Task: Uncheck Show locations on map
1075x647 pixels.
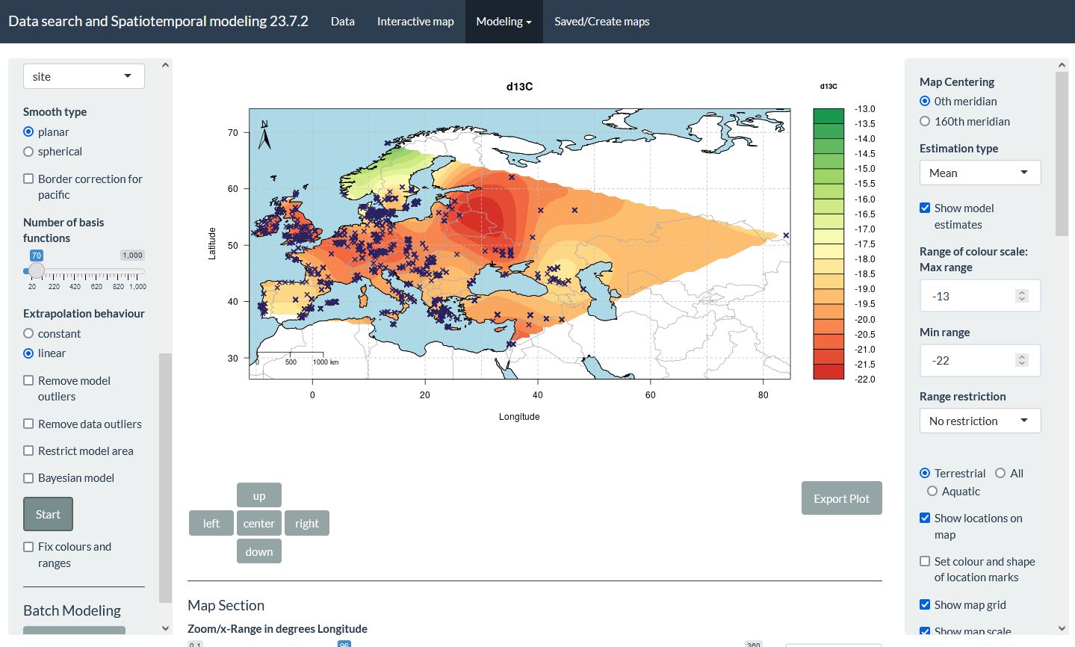Action: (925, 518)
